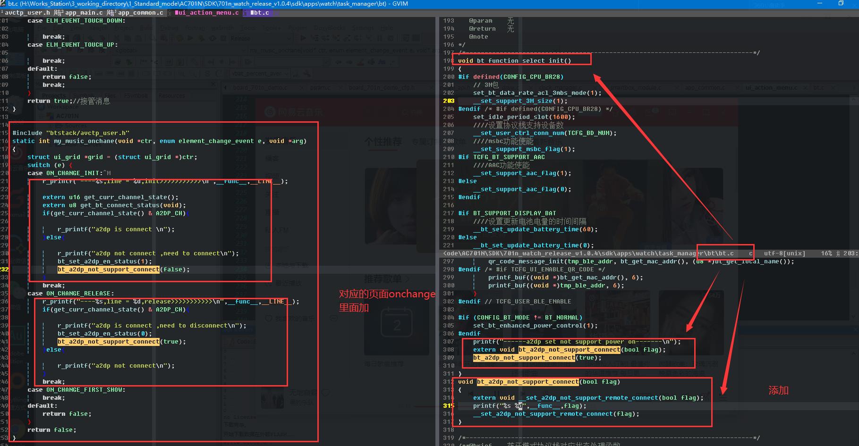Click highlighted bt_a2dp_not_support_connect(false) call
The height and width of the screenshot is (446, 859).
[x=124, y=269]
